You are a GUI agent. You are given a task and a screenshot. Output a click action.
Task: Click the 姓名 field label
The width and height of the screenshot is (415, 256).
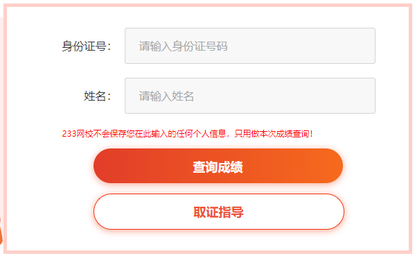click(97, 96)
